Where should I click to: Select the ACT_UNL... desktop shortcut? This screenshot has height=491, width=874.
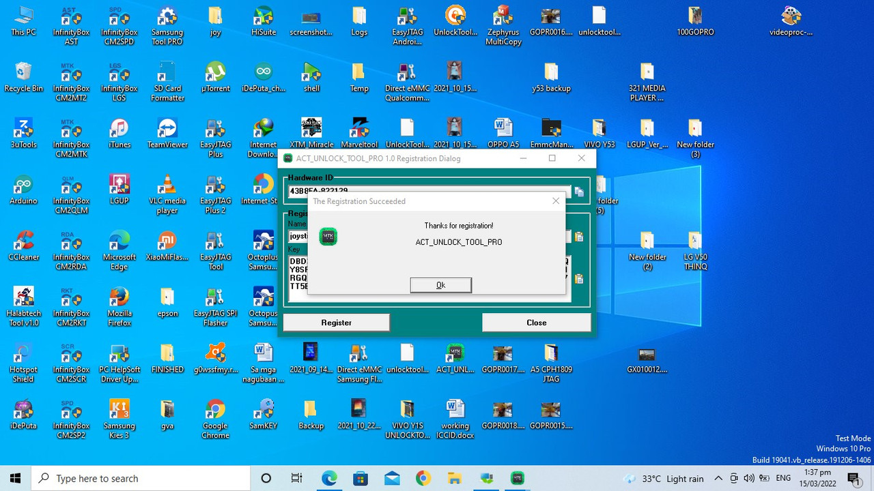click(455, 359)
